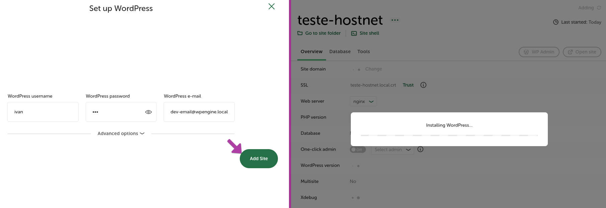The width and height of the screenshot is (606, 208).
Task: Click the WordPress version row label
Action: pos(320,165)
